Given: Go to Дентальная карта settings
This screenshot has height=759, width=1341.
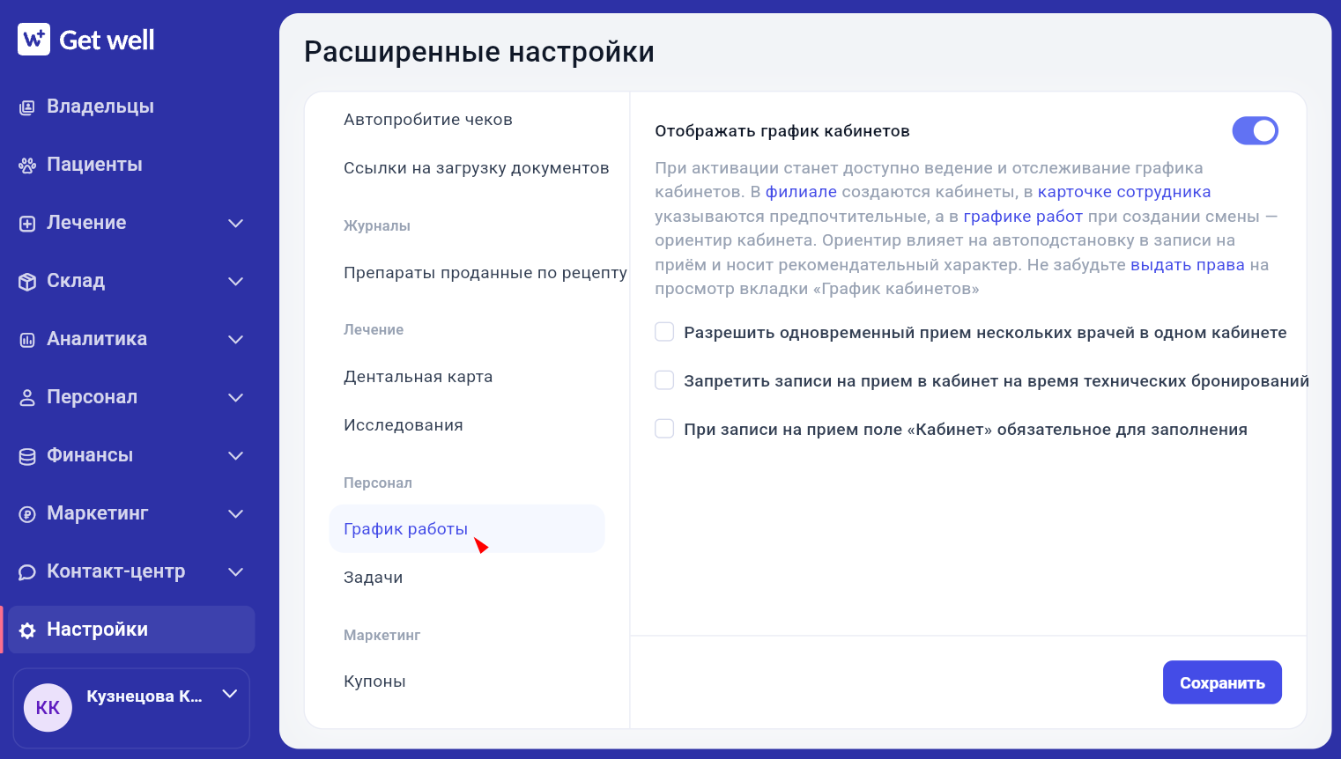Looking at the screenshot, I should [419, 377].
